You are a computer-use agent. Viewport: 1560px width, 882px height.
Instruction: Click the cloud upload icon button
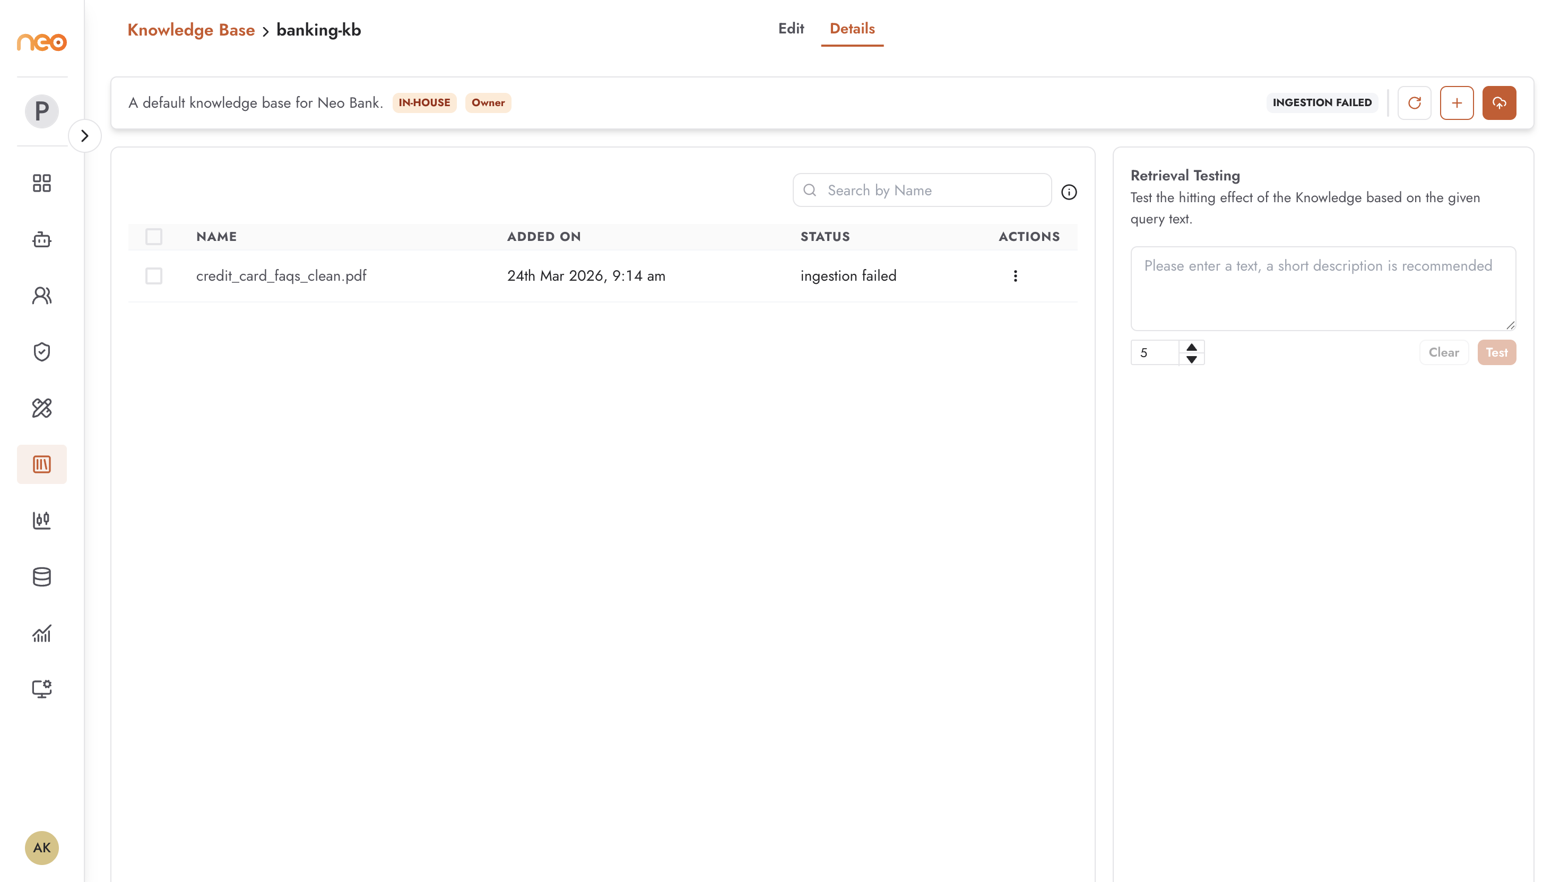(x=1499, y=103)
